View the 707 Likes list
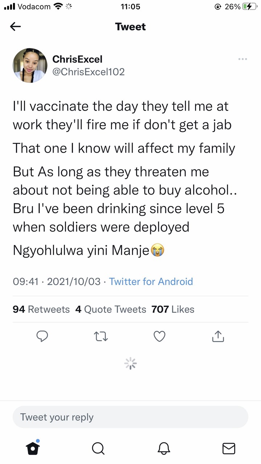 click(x=173, y=309)
